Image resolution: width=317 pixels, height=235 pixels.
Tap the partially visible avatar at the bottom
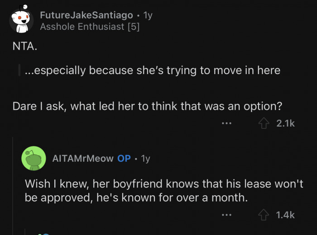click(x=44, y=233)
